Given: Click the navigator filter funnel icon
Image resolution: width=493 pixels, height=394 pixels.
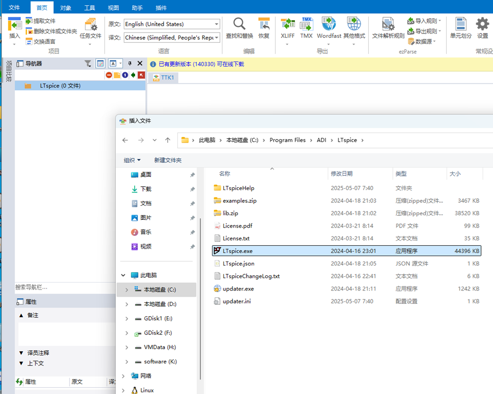Looking at the screenshot, I should [88, 64].
